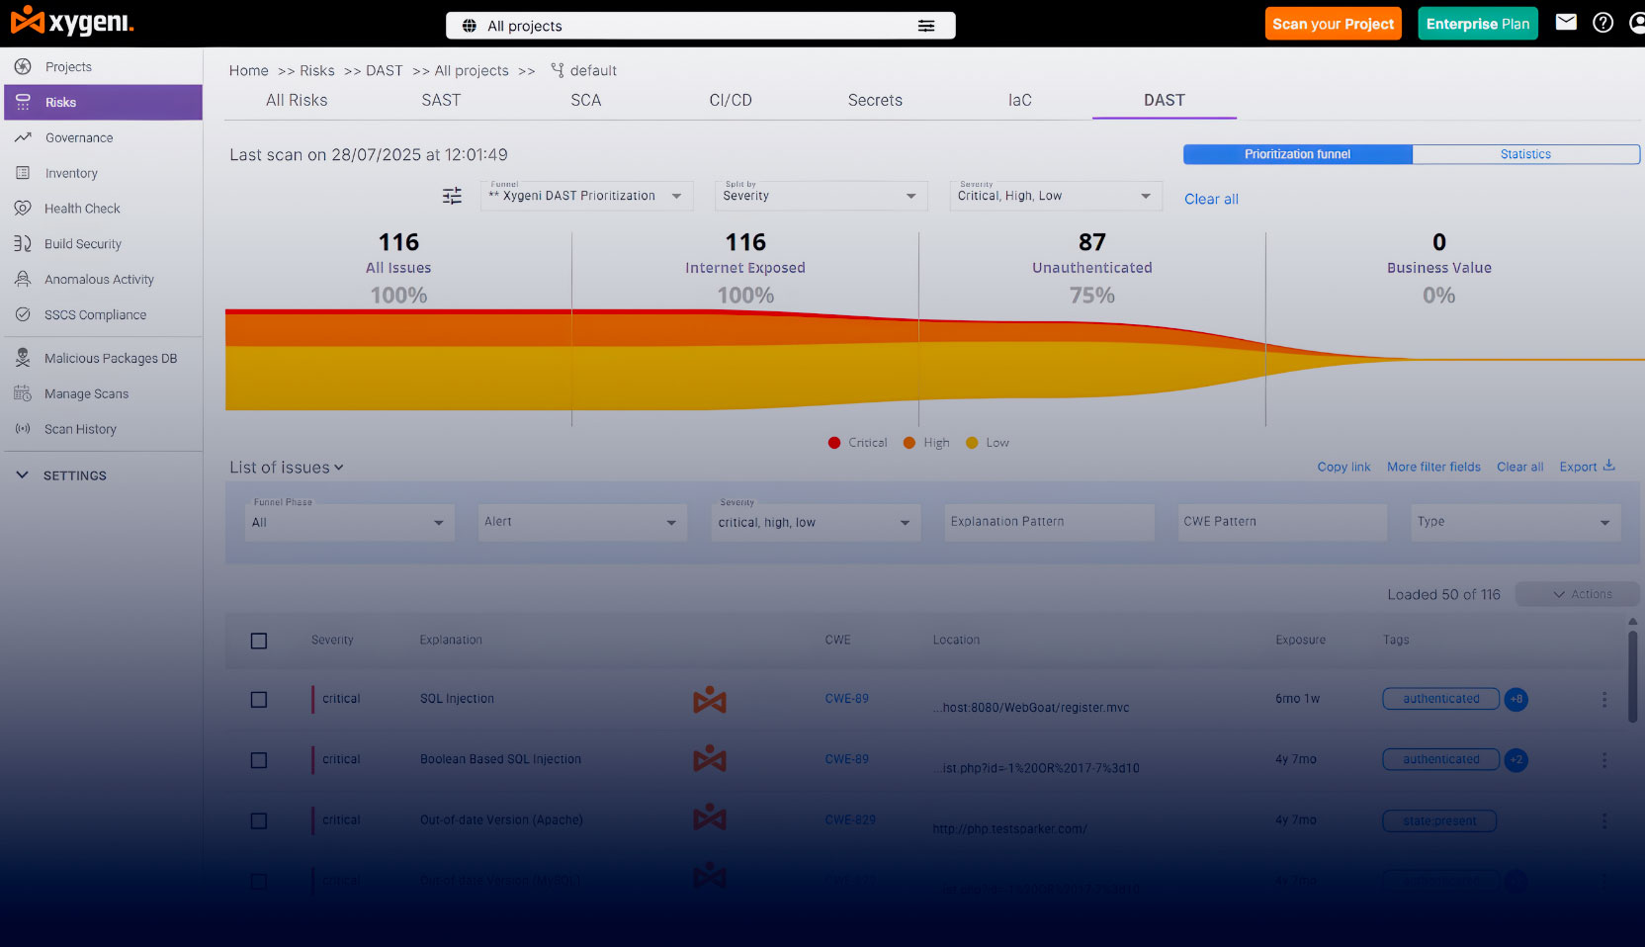Open the mail envelope icon in header
Viewport: 1645px width, 947px height.
point(1566,22)
